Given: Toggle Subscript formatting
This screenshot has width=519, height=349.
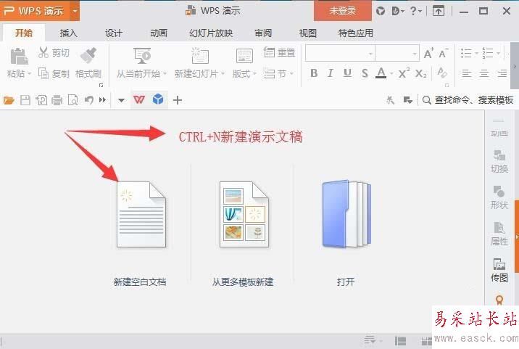Looking at the screenshot, I should tap(420, 73).
